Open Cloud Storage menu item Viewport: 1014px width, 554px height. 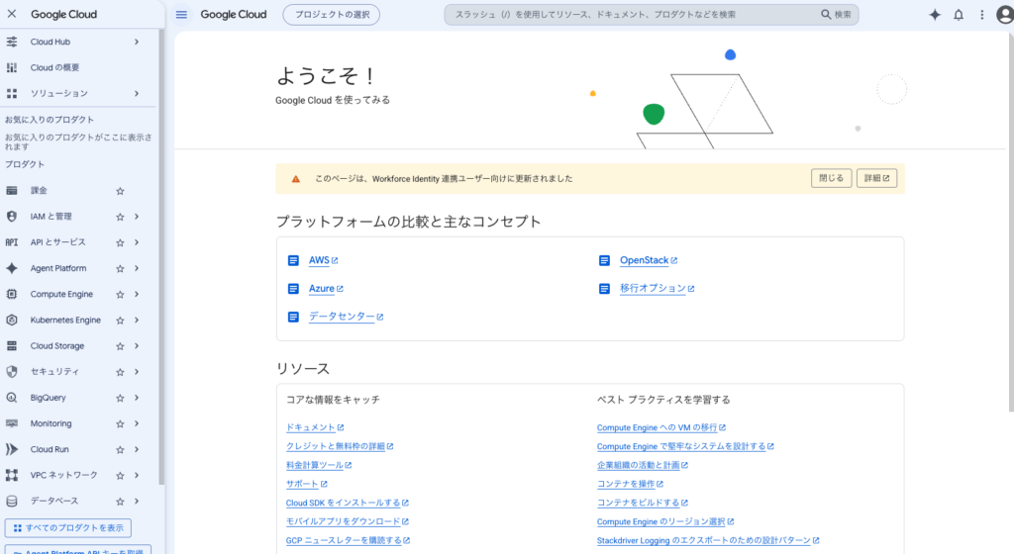click(56, 346)
